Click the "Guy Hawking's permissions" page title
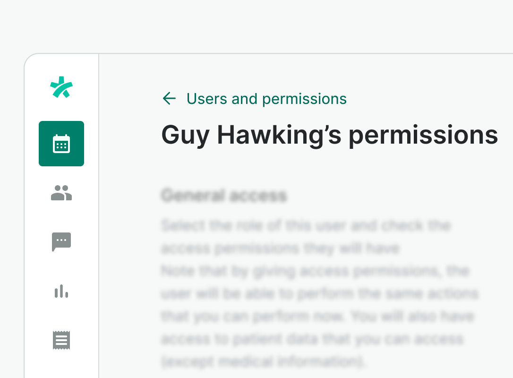 coord(329,135)
